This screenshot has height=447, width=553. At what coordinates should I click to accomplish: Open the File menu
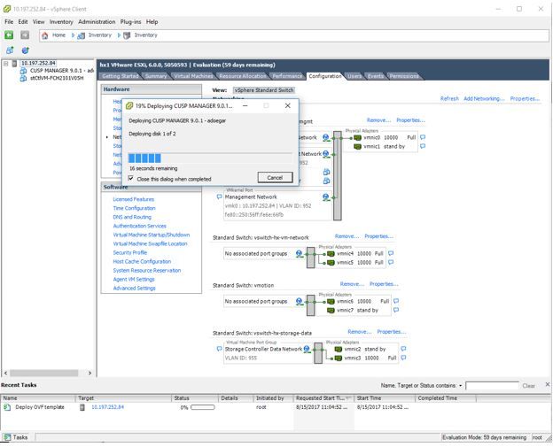tap(9, 22)
